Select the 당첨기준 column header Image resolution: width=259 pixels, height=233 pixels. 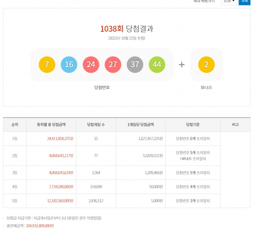(x=193, y=125)
